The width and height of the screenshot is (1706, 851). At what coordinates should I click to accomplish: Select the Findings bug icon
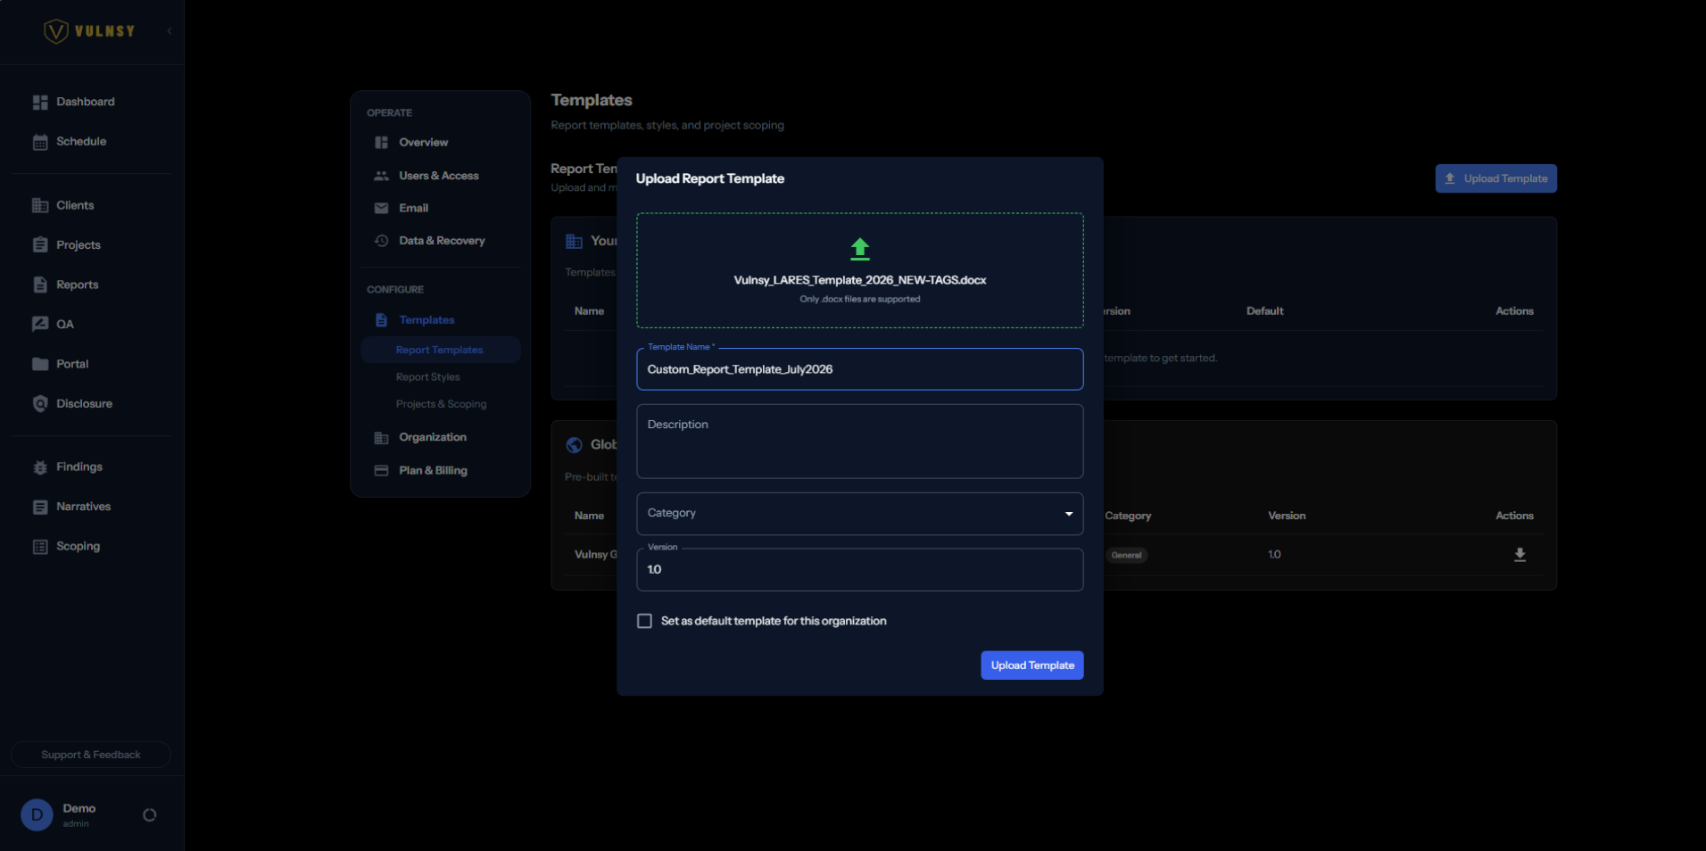pyautogui.click(x=40, y=467)
